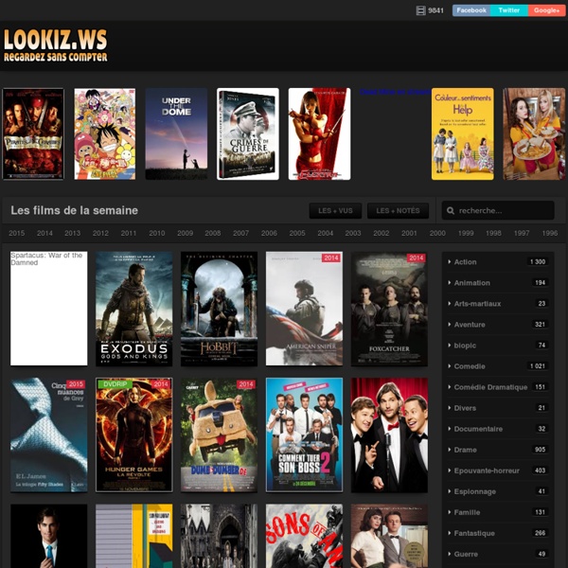The height and width of the screenshot is (568, 568).
Task: Open the Sons of Anarchy poster
Action: [x=304, y=536]
